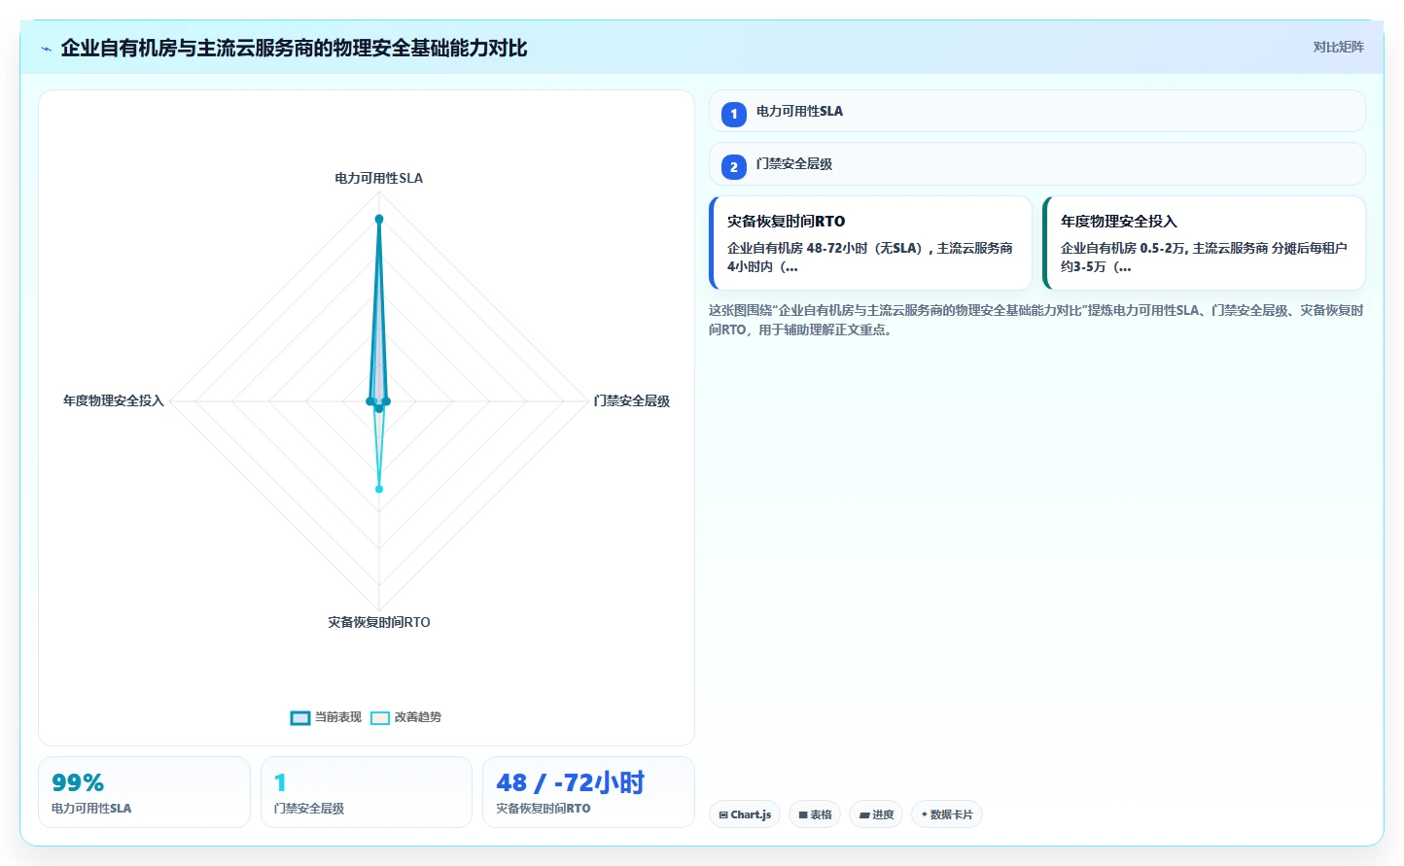Viewport: 1404px width, 866px height.
Task: Click the icon inside the Chart.js tag
Action: [x=723, y=815]
